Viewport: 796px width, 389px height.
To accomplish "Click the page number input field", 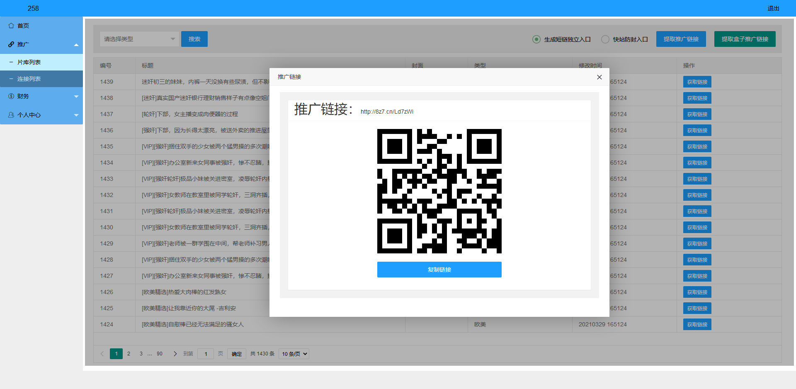I will [x=206, y=354].
